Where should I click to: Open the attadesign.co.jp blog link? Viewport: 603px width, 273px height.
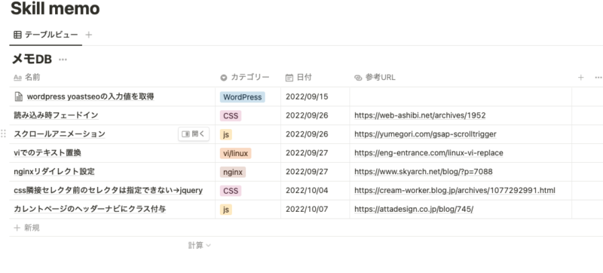tap(414, 210)
